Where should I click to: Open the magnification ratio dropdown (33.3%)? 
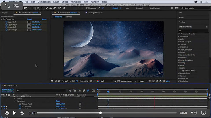click(x=66, y=81)
